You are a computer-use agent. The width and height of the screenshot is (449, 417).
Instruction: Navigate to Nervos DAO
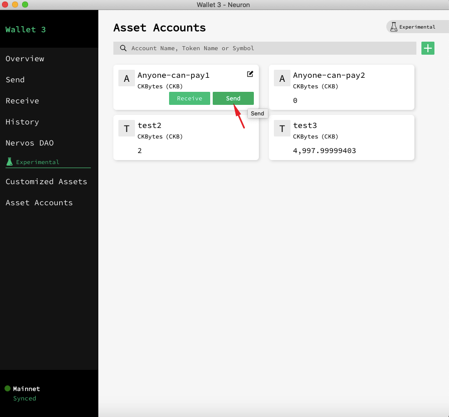(x=30, y=143)
